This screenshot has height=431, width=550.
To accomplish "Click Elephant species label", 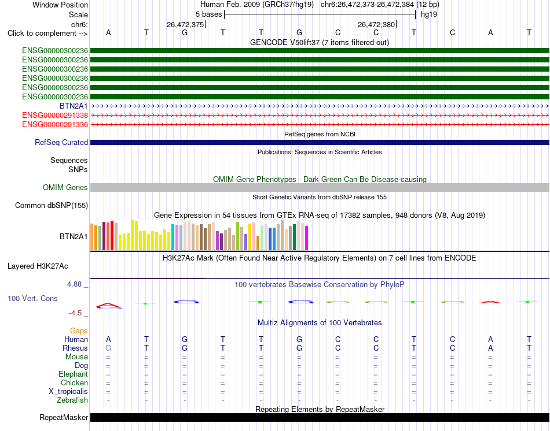I will [74, 374].
